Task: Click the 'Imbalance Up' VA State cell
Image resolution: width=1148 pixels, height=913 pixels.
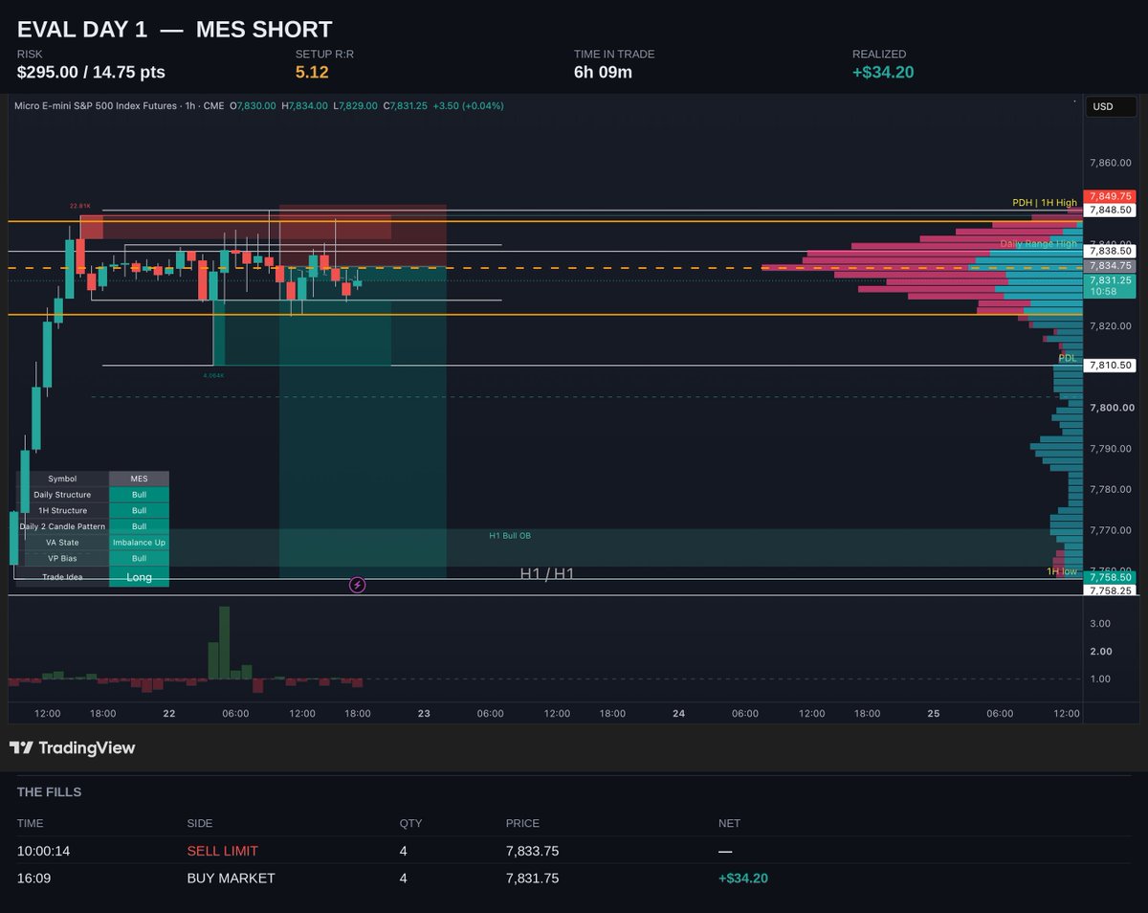Action: [139, 543]
